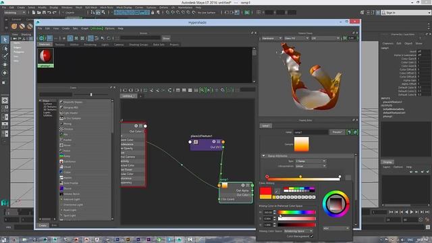This screenshot has height=243, width=432.
Task: Open Mixing Color Space dropdown
Action: pos(298,231)
